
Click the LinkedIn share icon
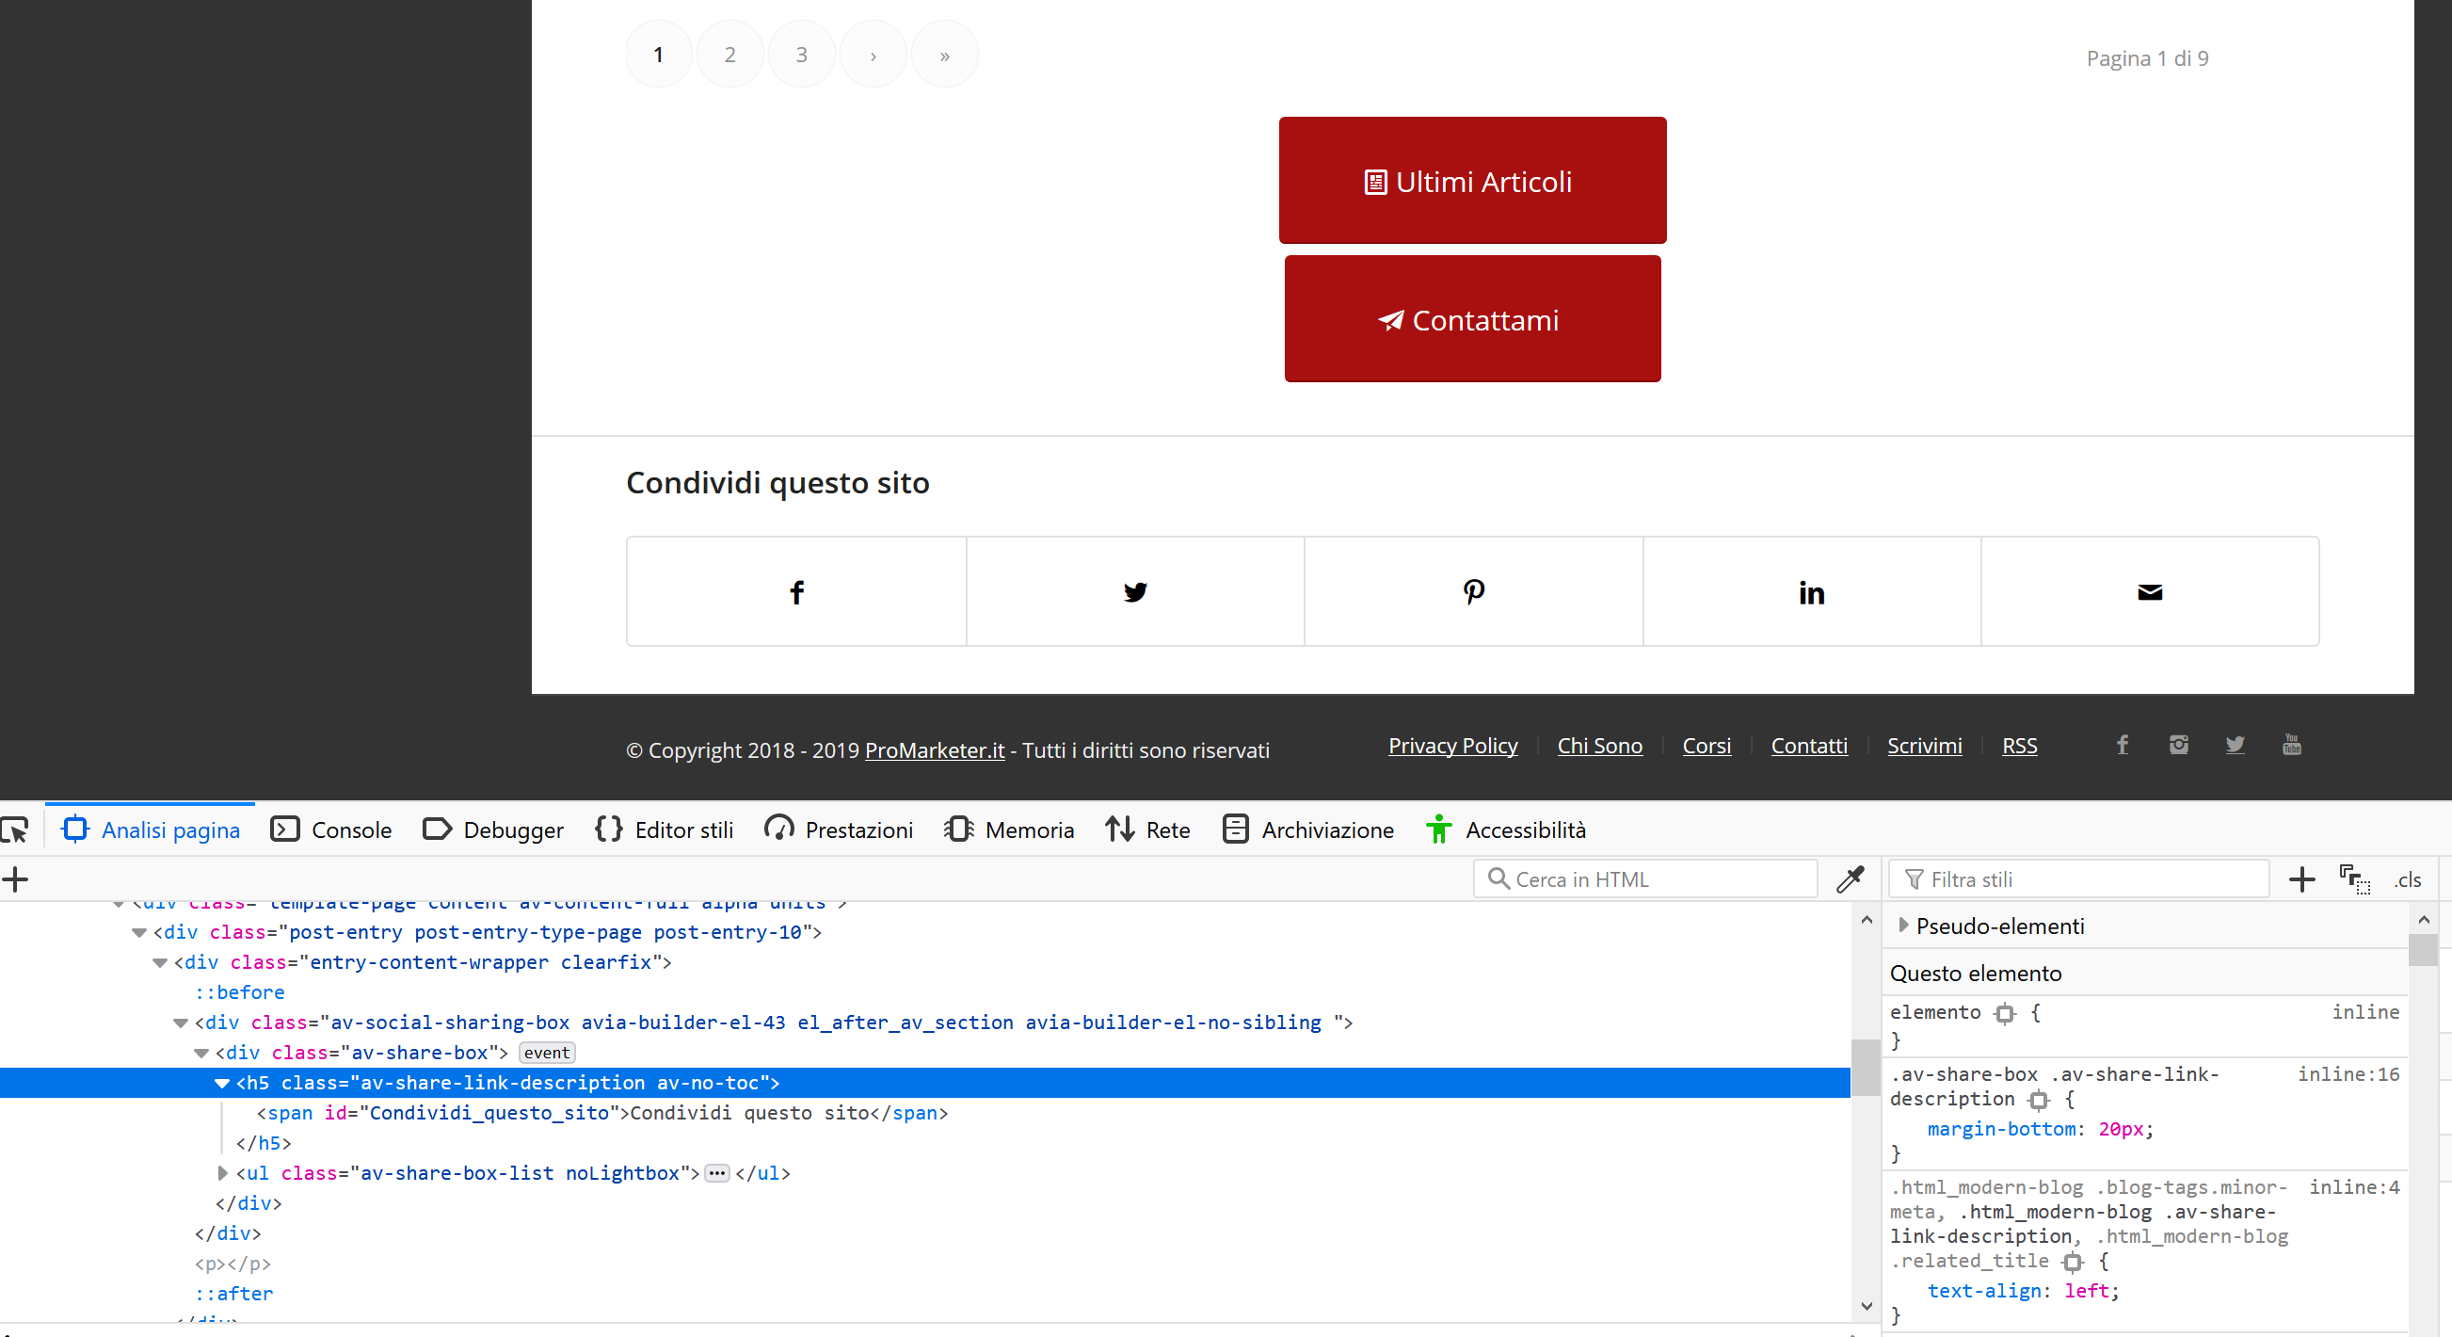click(1810, 592)
